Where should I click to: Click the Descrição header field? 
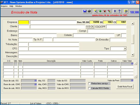72,56
